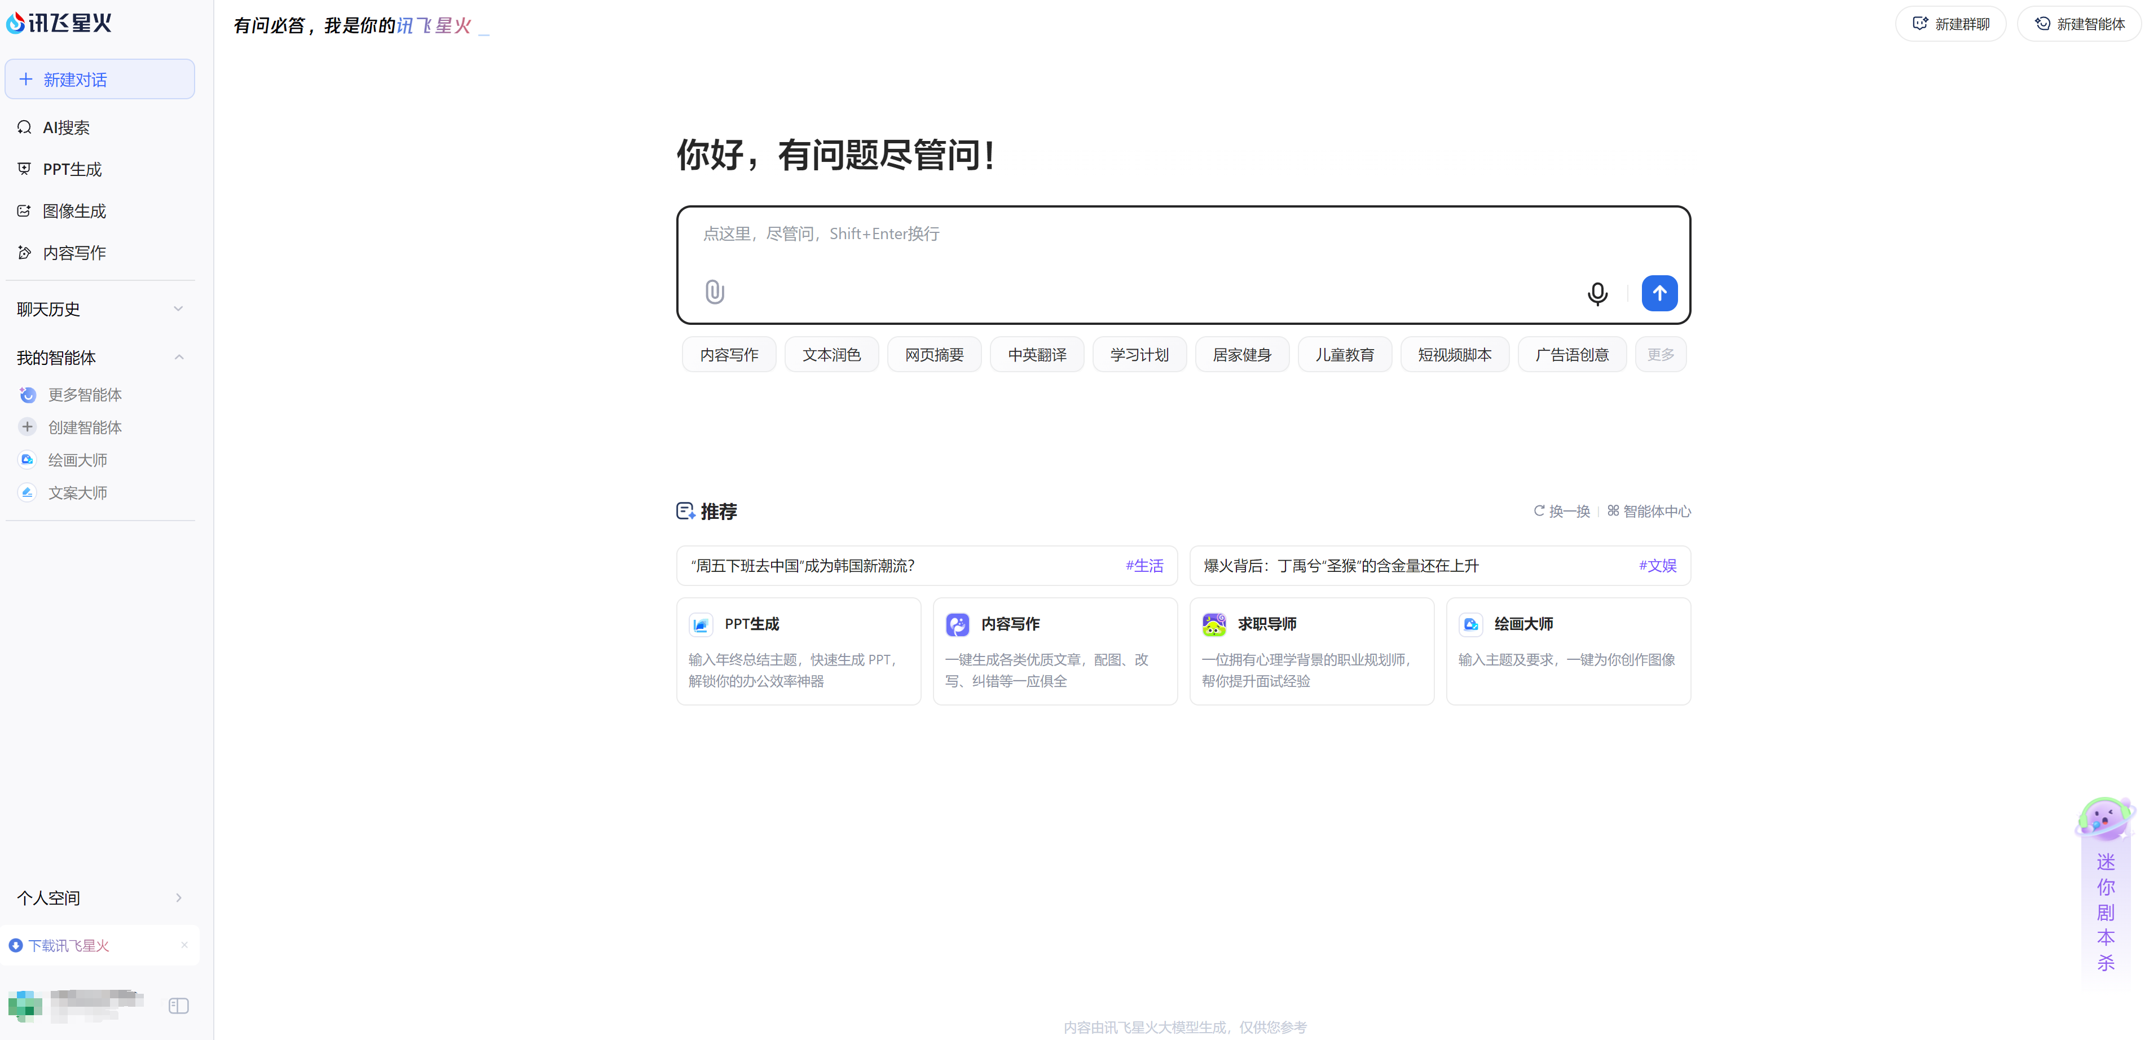Open 图像生成 in the sidebar
The image size is (2149, 1040).
(74, 211)
